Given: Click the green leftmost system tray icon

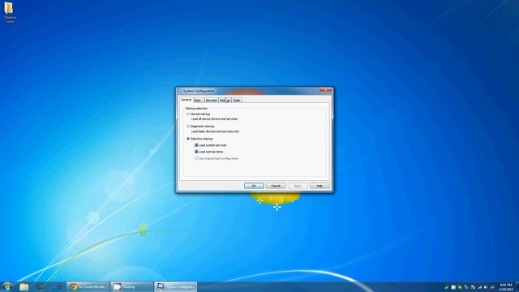Looking at the screenshot, I should coord(447,287).
